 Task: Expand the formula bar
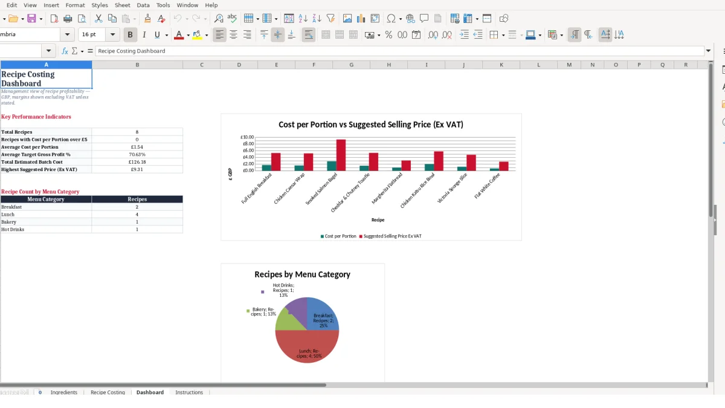pyautogui.click(x=709, y=51)
